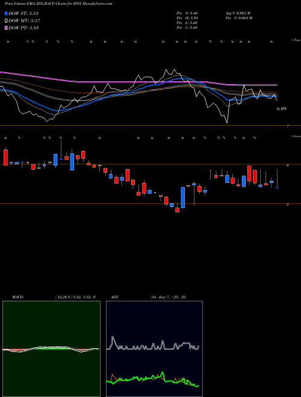Click the MACD '(12,26,9) 5.52, 5.52, 0' values
Image resolution: width=301 pixels, height=397 pixels.
75,297
